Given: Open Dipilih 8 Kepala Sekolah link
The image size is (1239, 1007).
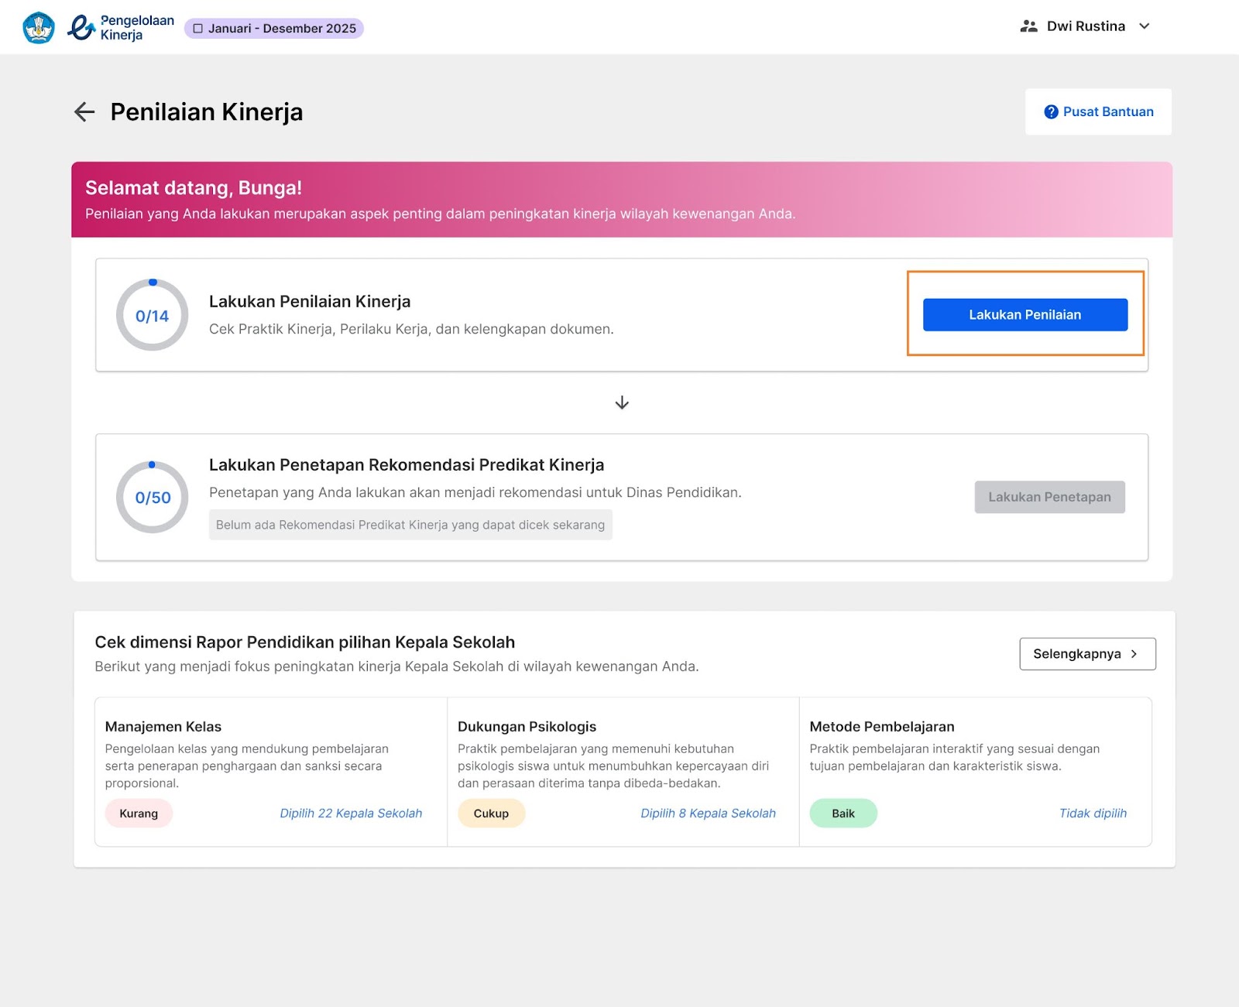Looking at the screenshot, I should pos(708,813).
